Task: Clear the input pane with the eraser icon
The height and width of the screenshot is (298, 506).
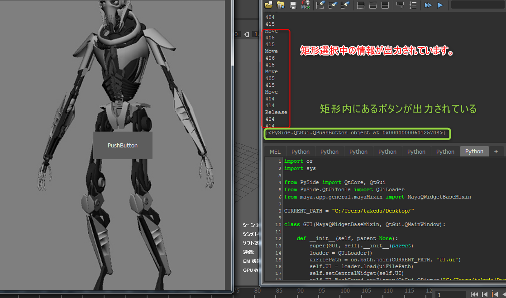Action: [333, 5]
